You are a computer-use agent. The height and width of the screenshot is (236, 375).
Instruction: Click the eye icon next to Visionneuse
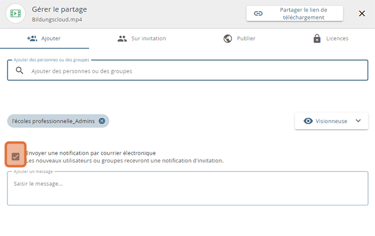click(308, 121)
